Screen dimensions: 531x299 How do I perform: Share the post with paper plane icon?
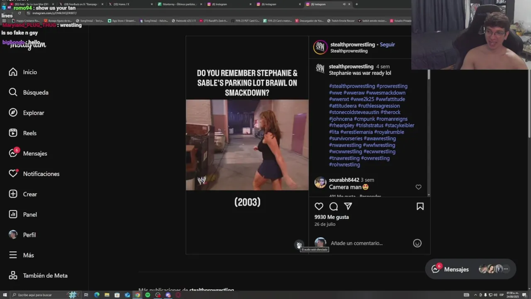point(348,206)
